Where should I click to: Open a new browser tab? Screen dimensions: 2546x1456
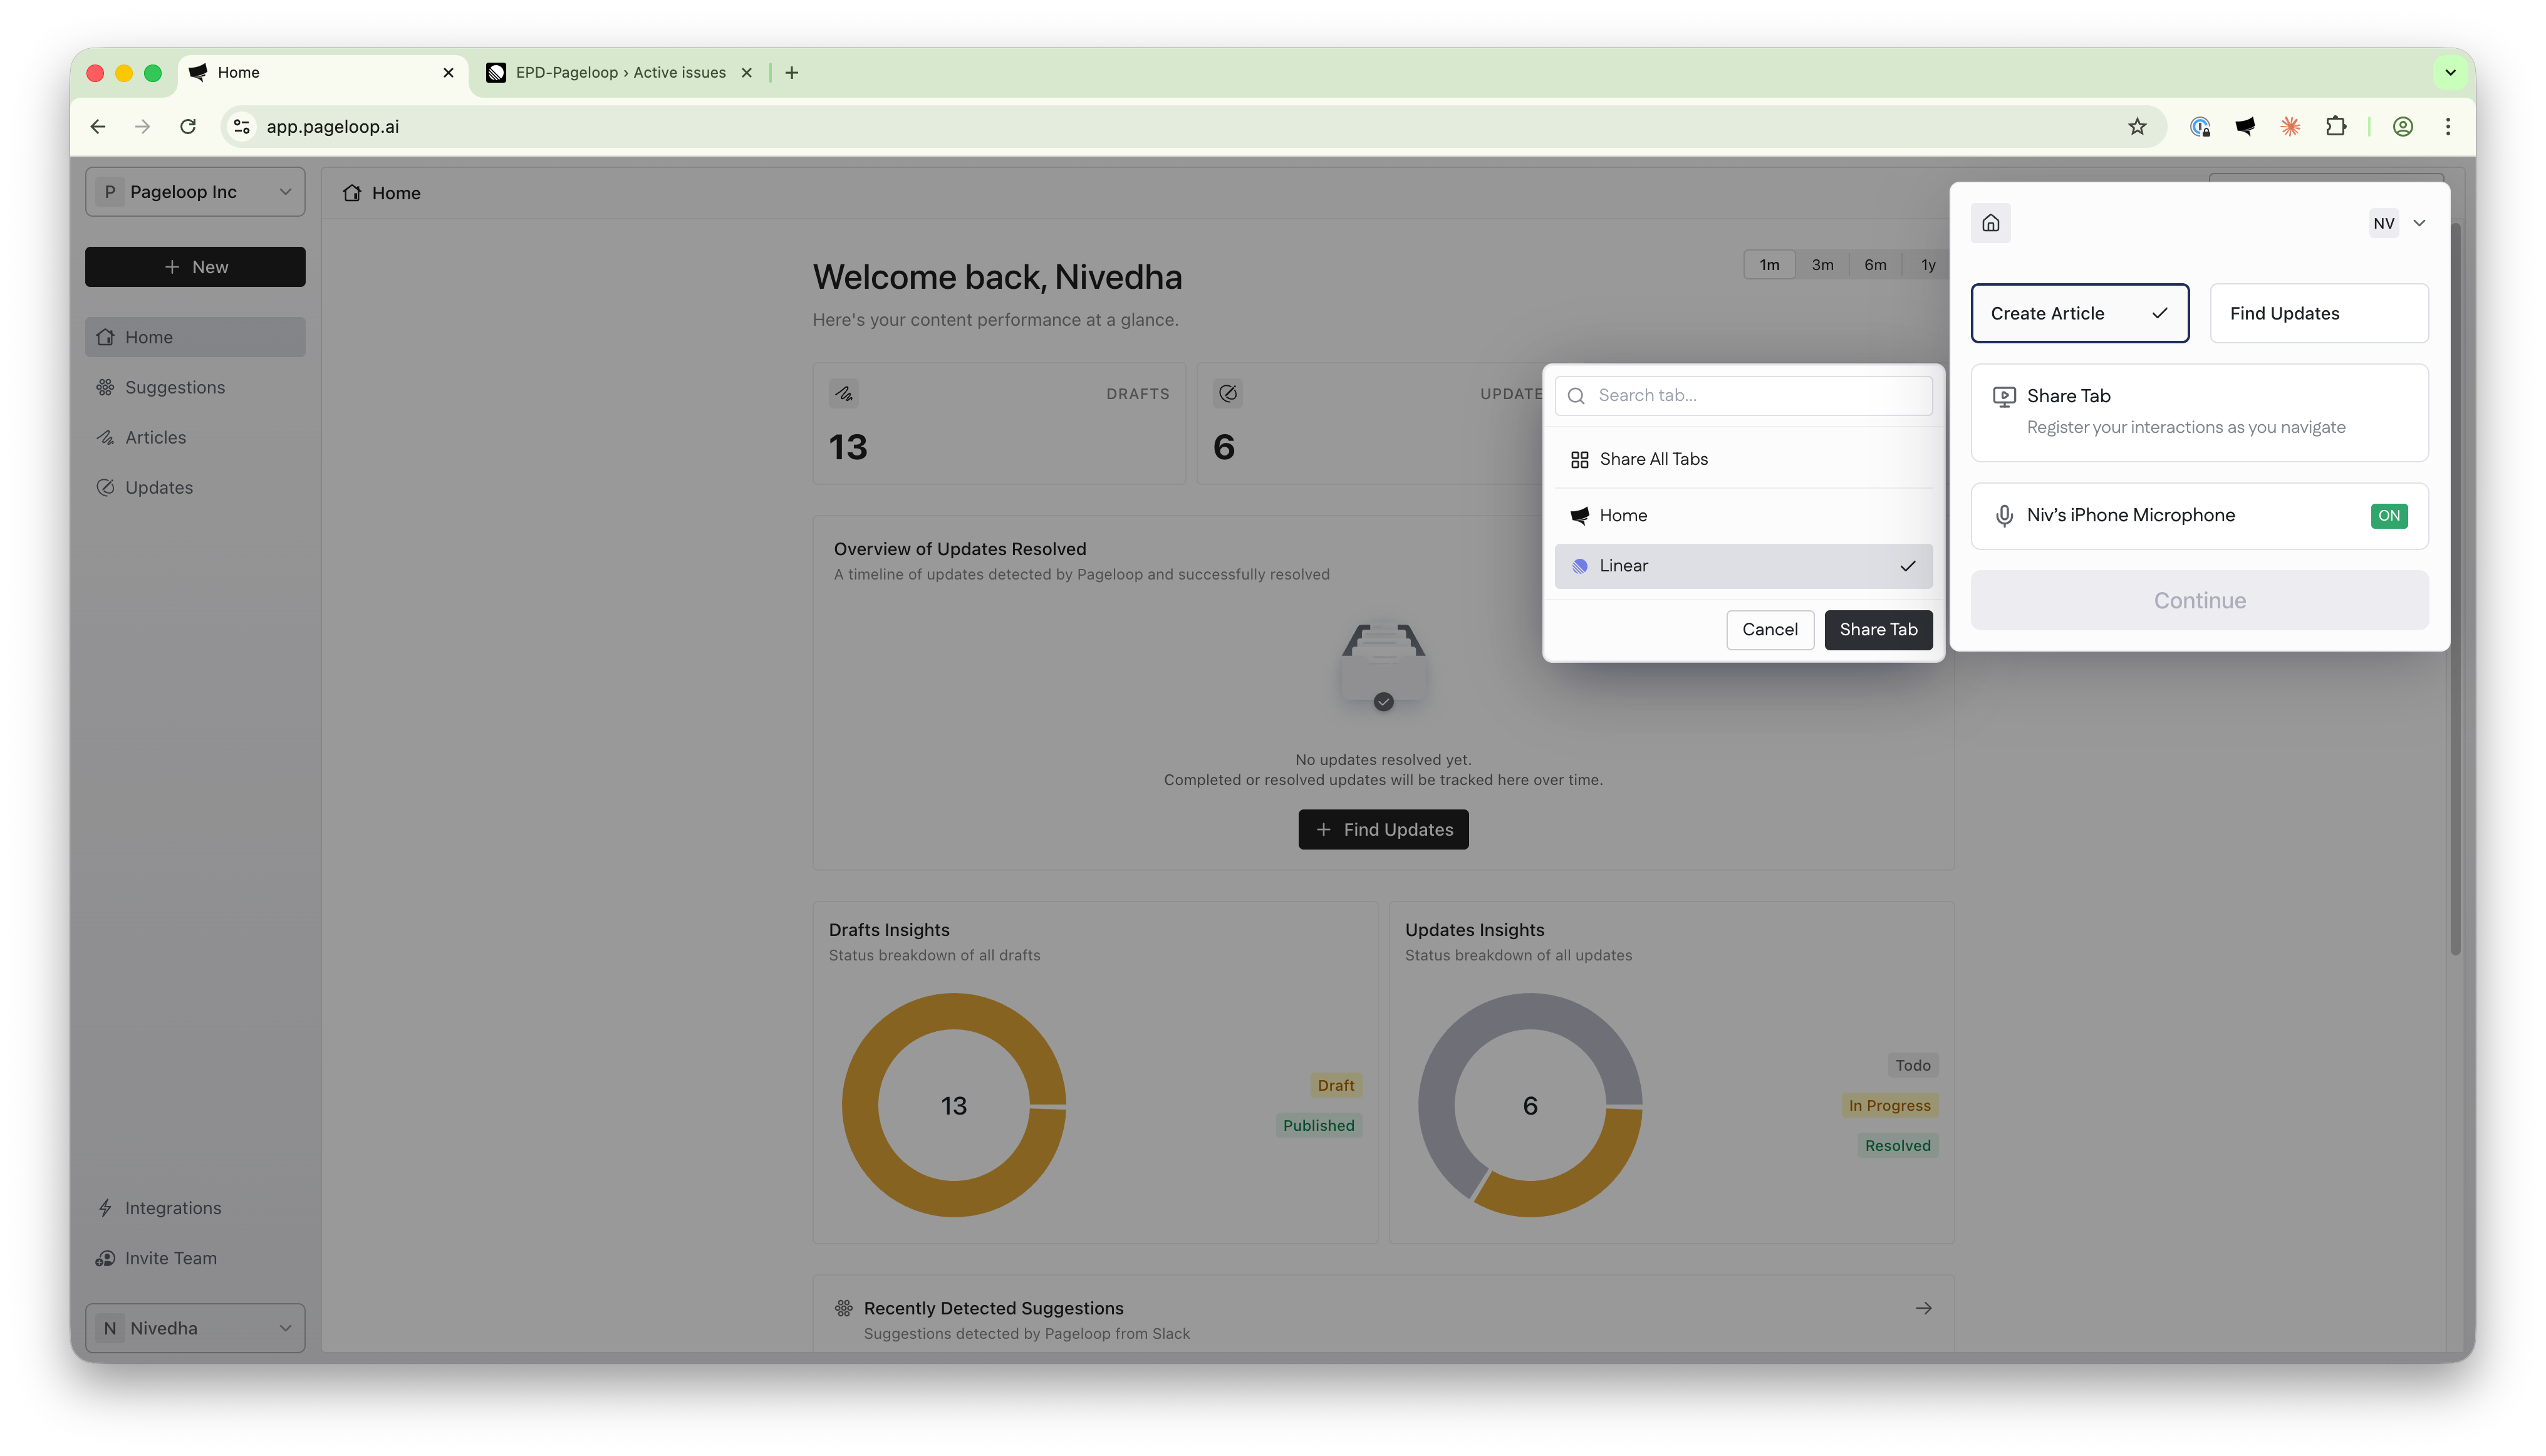[x=791, y=72]
